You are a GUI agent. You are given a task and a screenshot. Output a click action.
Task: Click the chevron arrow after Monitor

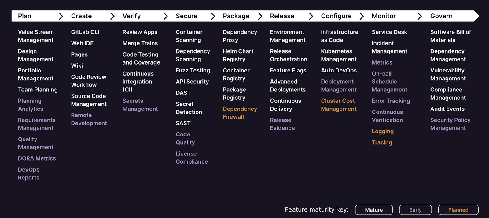[x=420, y=16]
